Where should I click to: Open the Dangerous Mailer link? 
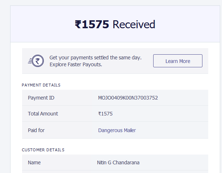117,130
